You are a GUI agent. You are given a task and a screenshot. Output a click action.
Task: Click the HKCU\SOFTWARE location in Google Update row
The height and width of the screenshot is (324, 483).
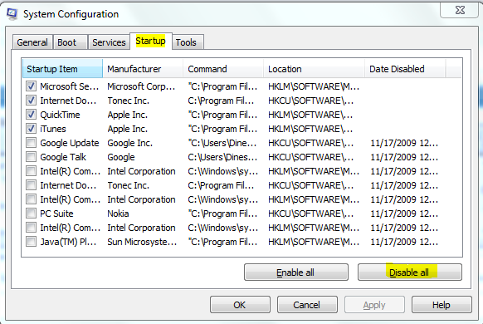point(311,143)
